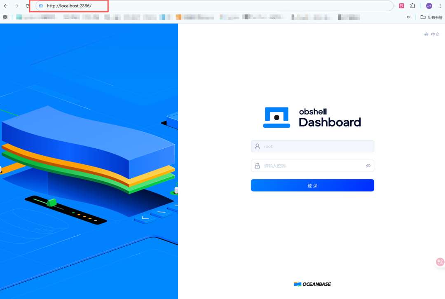Viewport: 445px width, 299px height.
Task: Focus the root username field
Action: click(312, 146)
